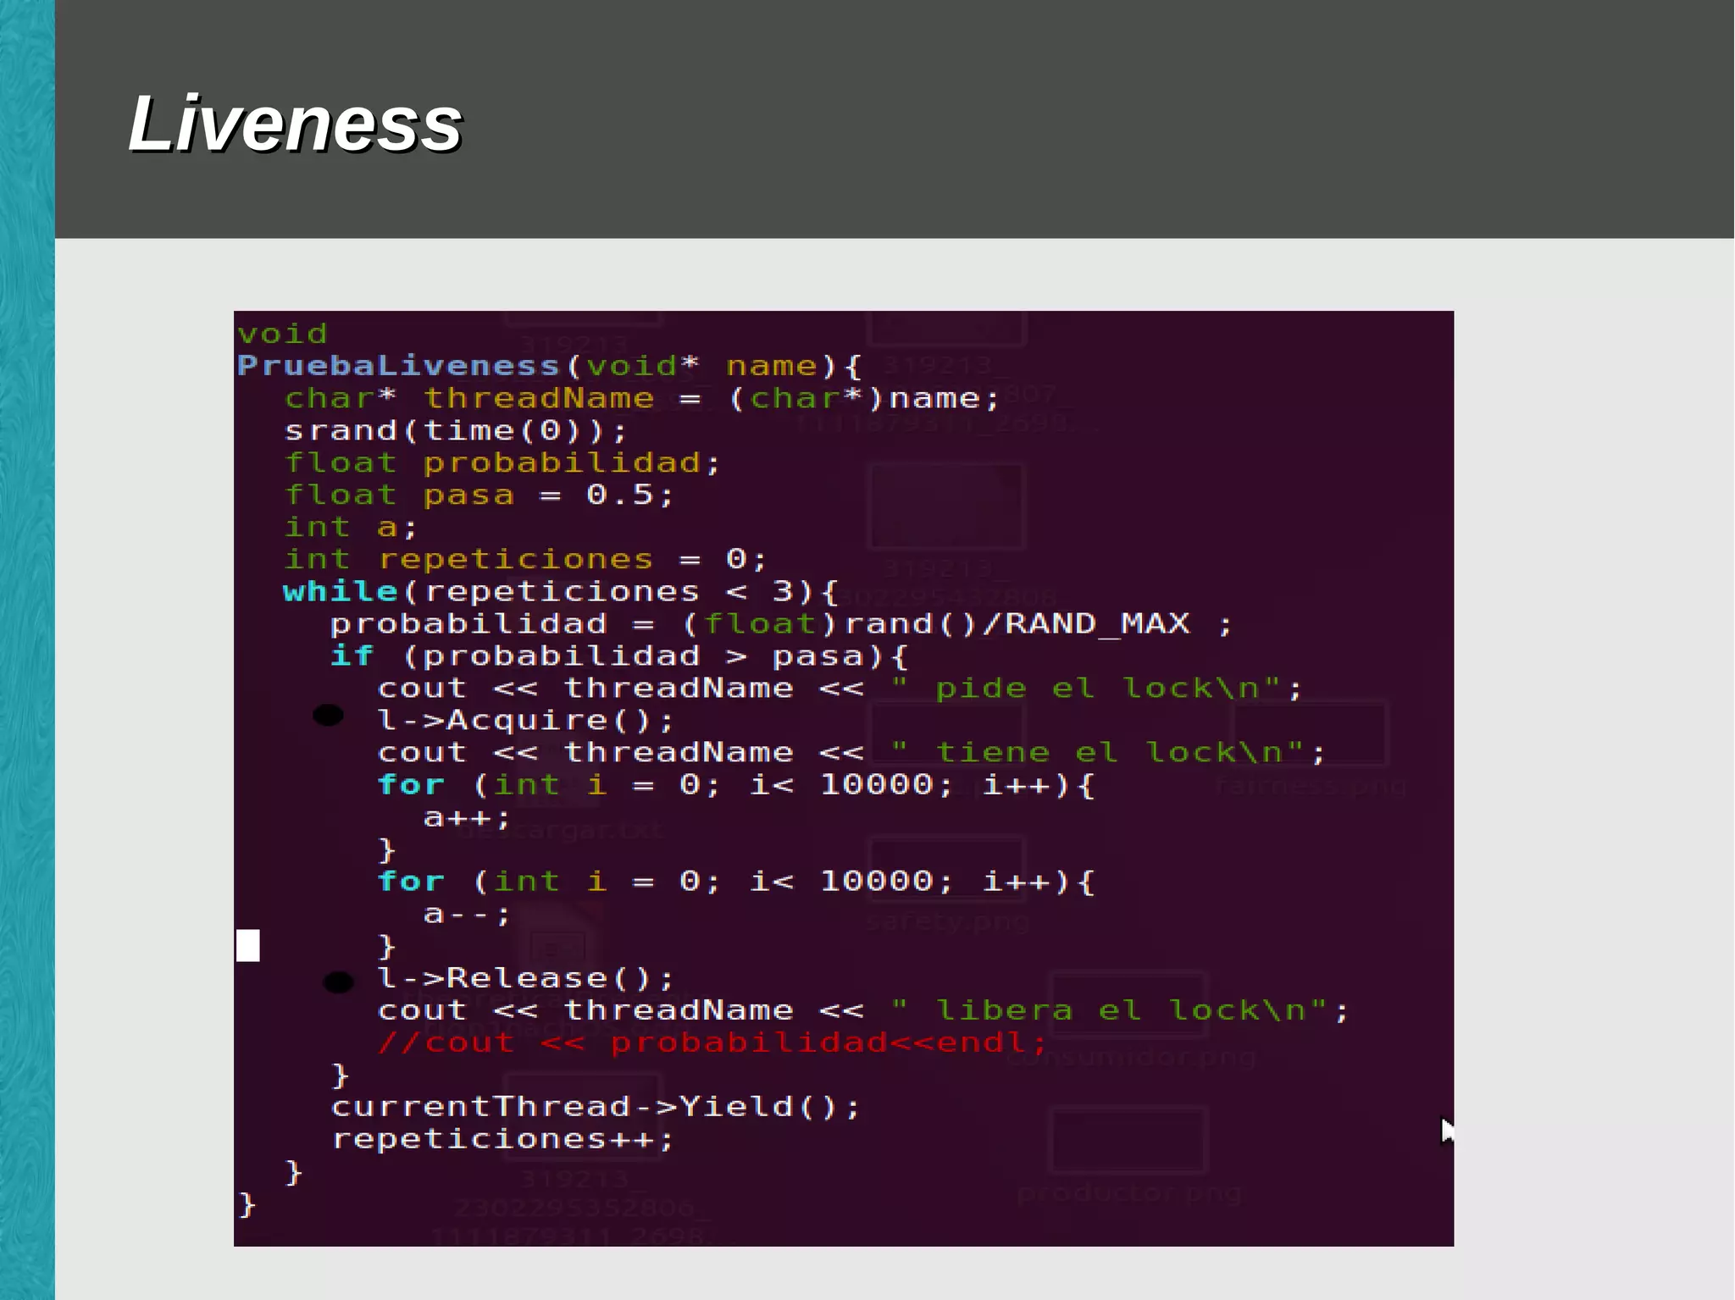Click the 'int a;' declaration
This screenshot has height=1300, width=1735.
(x=350, y=527)
